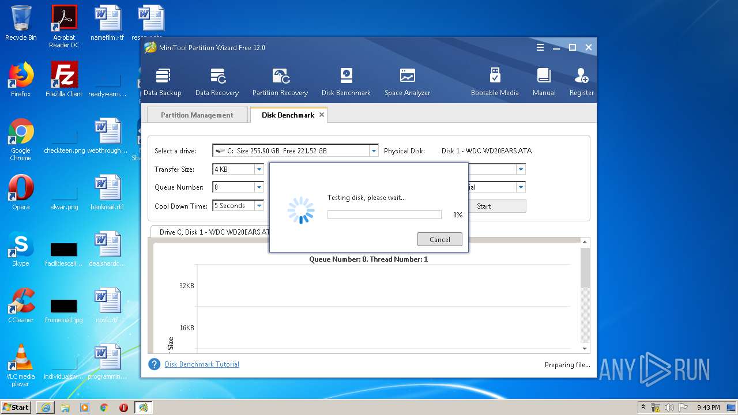This screenshot has height=415, width=738.
Task: Open Skype desktop shortcut
Action: (x=21, y=249)
